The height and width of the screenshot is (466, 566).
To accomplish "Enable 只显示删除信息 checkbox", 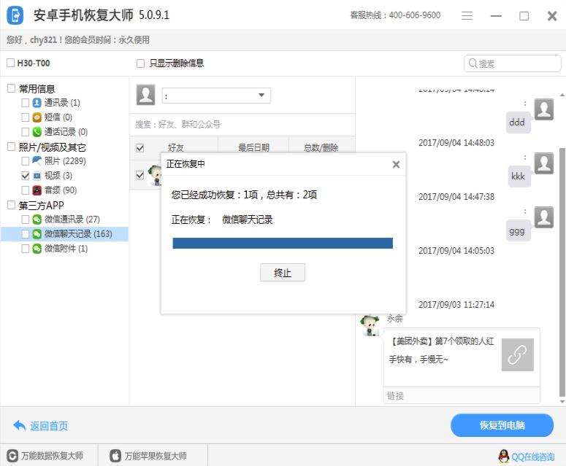I will (140, 63).
